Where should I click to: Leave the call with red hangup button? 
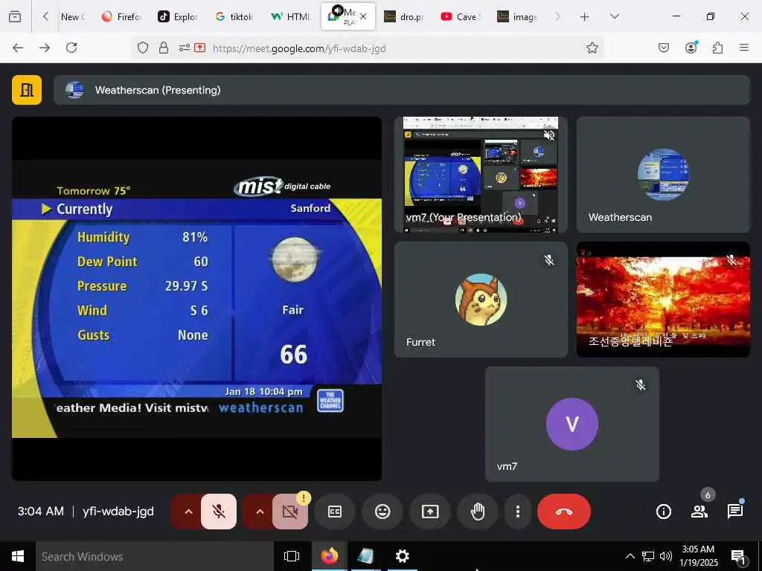coord(564,512)
